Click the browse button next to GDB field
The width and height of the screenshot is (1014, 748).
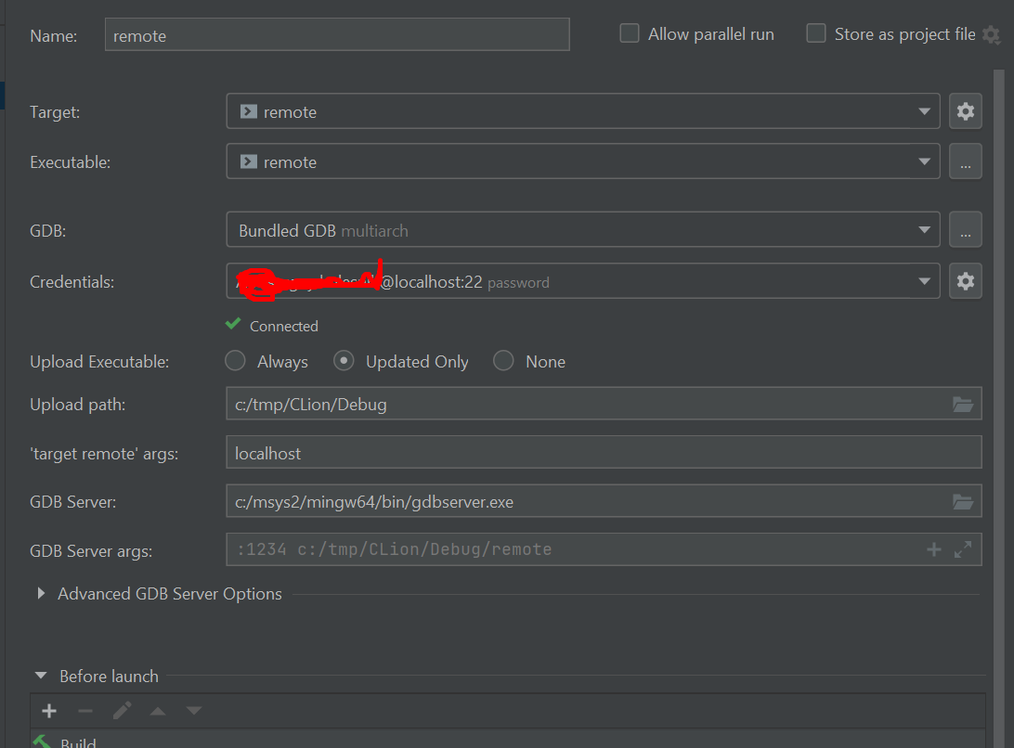(x=965, y=229)
